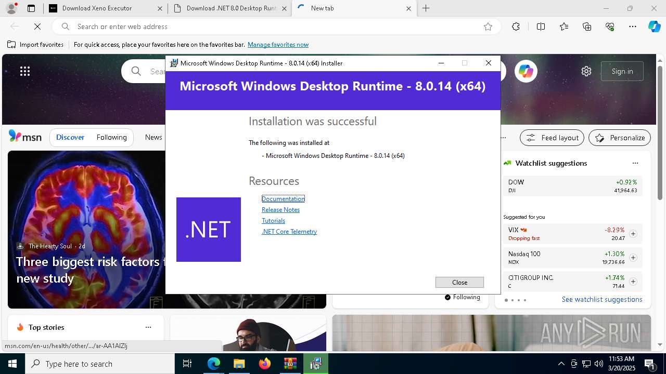Open Manage favorites now link
Viewport: 666px width, 374px height.
click(x=278, y=45)
